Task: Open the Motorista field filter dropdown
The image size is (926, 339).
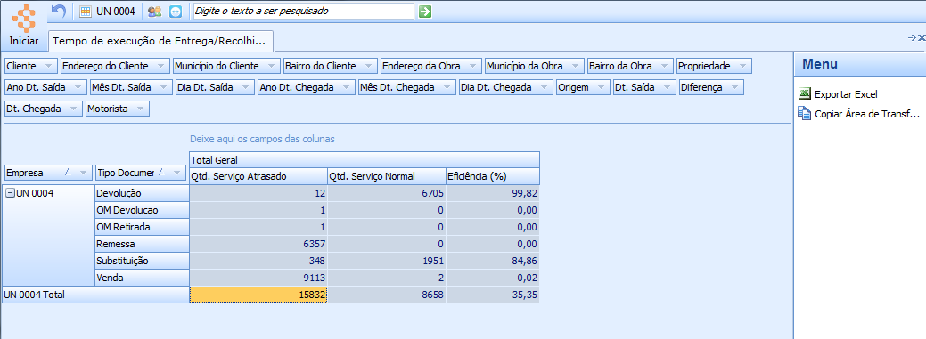Action: point(141,109)
